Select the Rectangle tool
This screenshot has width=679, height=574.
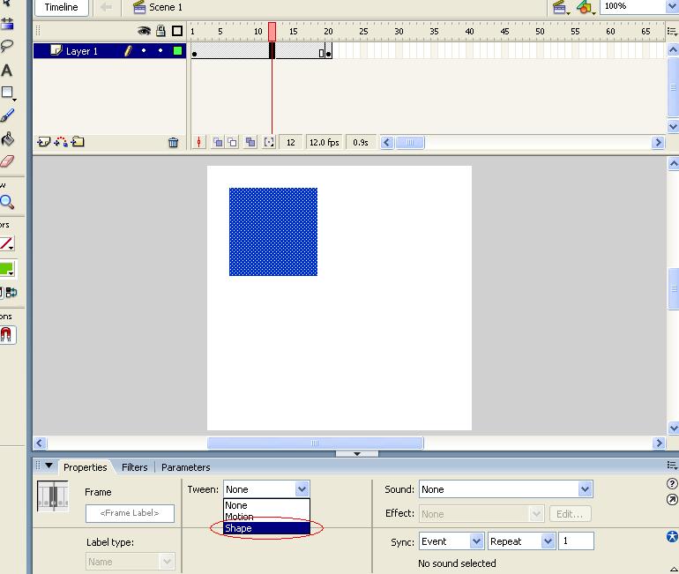pos(8,93)
